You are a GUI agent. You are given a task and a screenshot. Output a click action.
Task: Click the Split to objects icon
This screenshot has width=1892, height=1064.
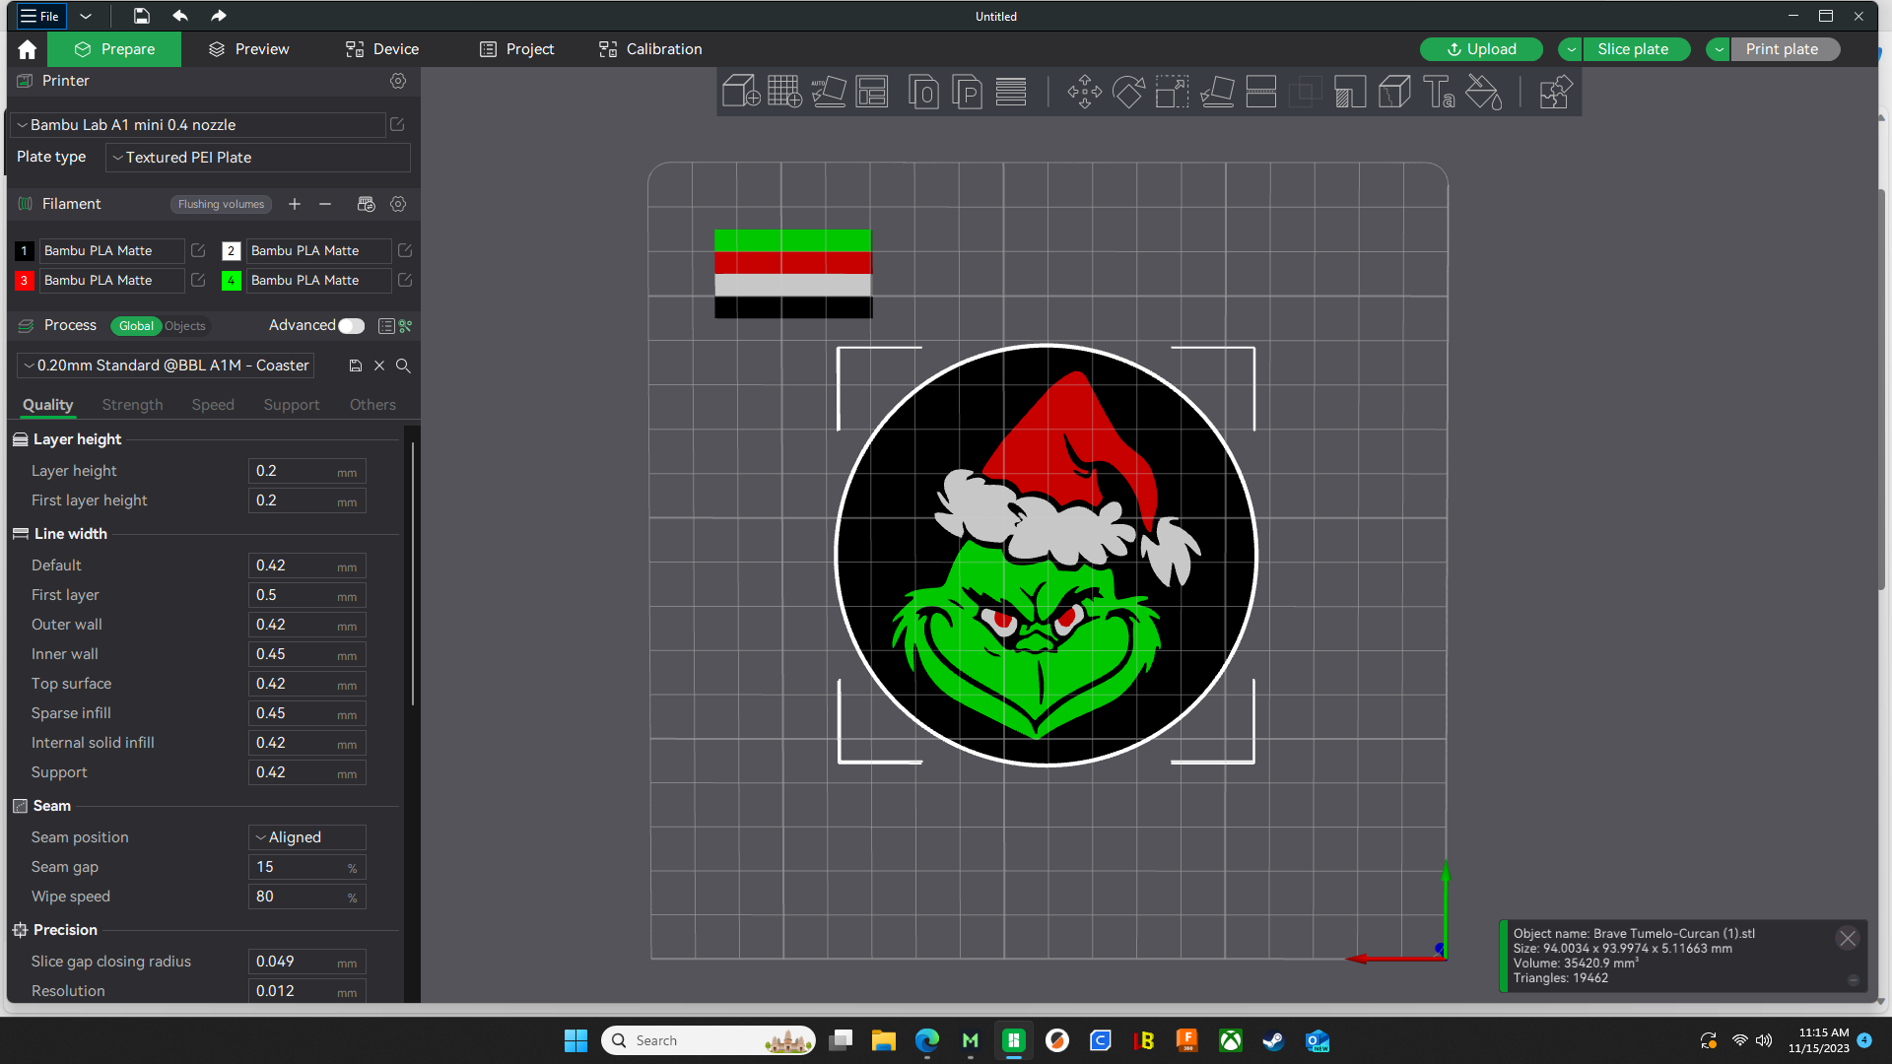[923, 92]
